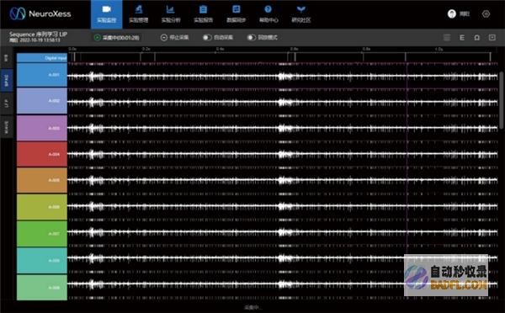Switch to the SPKE side tab
Image resolution: width=505 pixels, height=313 pixels.
[x=7, y=80]
